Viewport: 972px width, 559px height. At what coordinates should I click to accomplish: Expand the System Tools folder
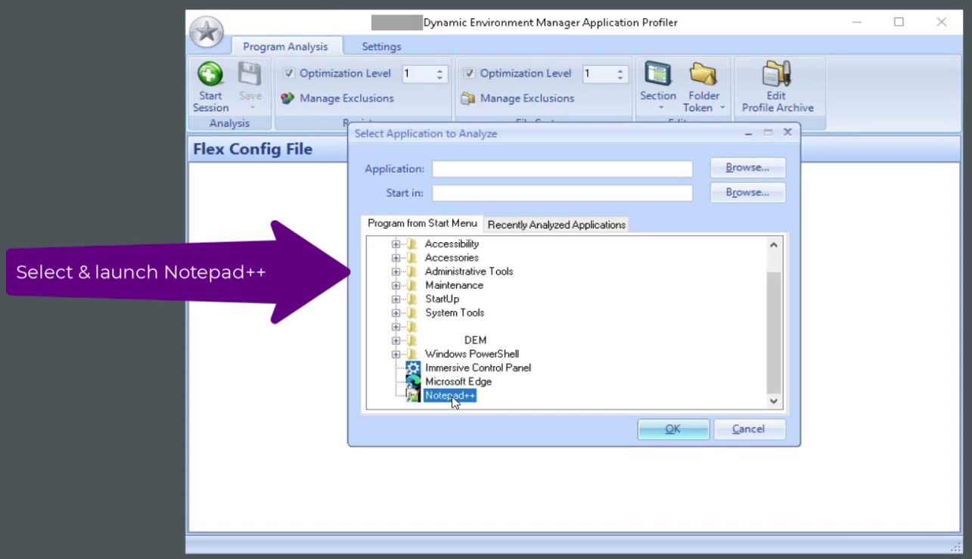396,312
